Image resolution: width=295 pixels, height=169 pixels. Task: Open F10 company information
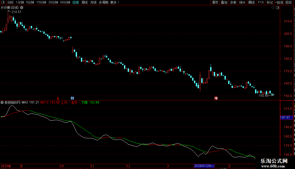pos(261,2)
